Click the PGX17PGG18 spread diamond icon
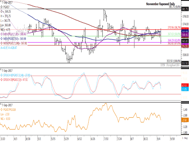 [1, 110]
